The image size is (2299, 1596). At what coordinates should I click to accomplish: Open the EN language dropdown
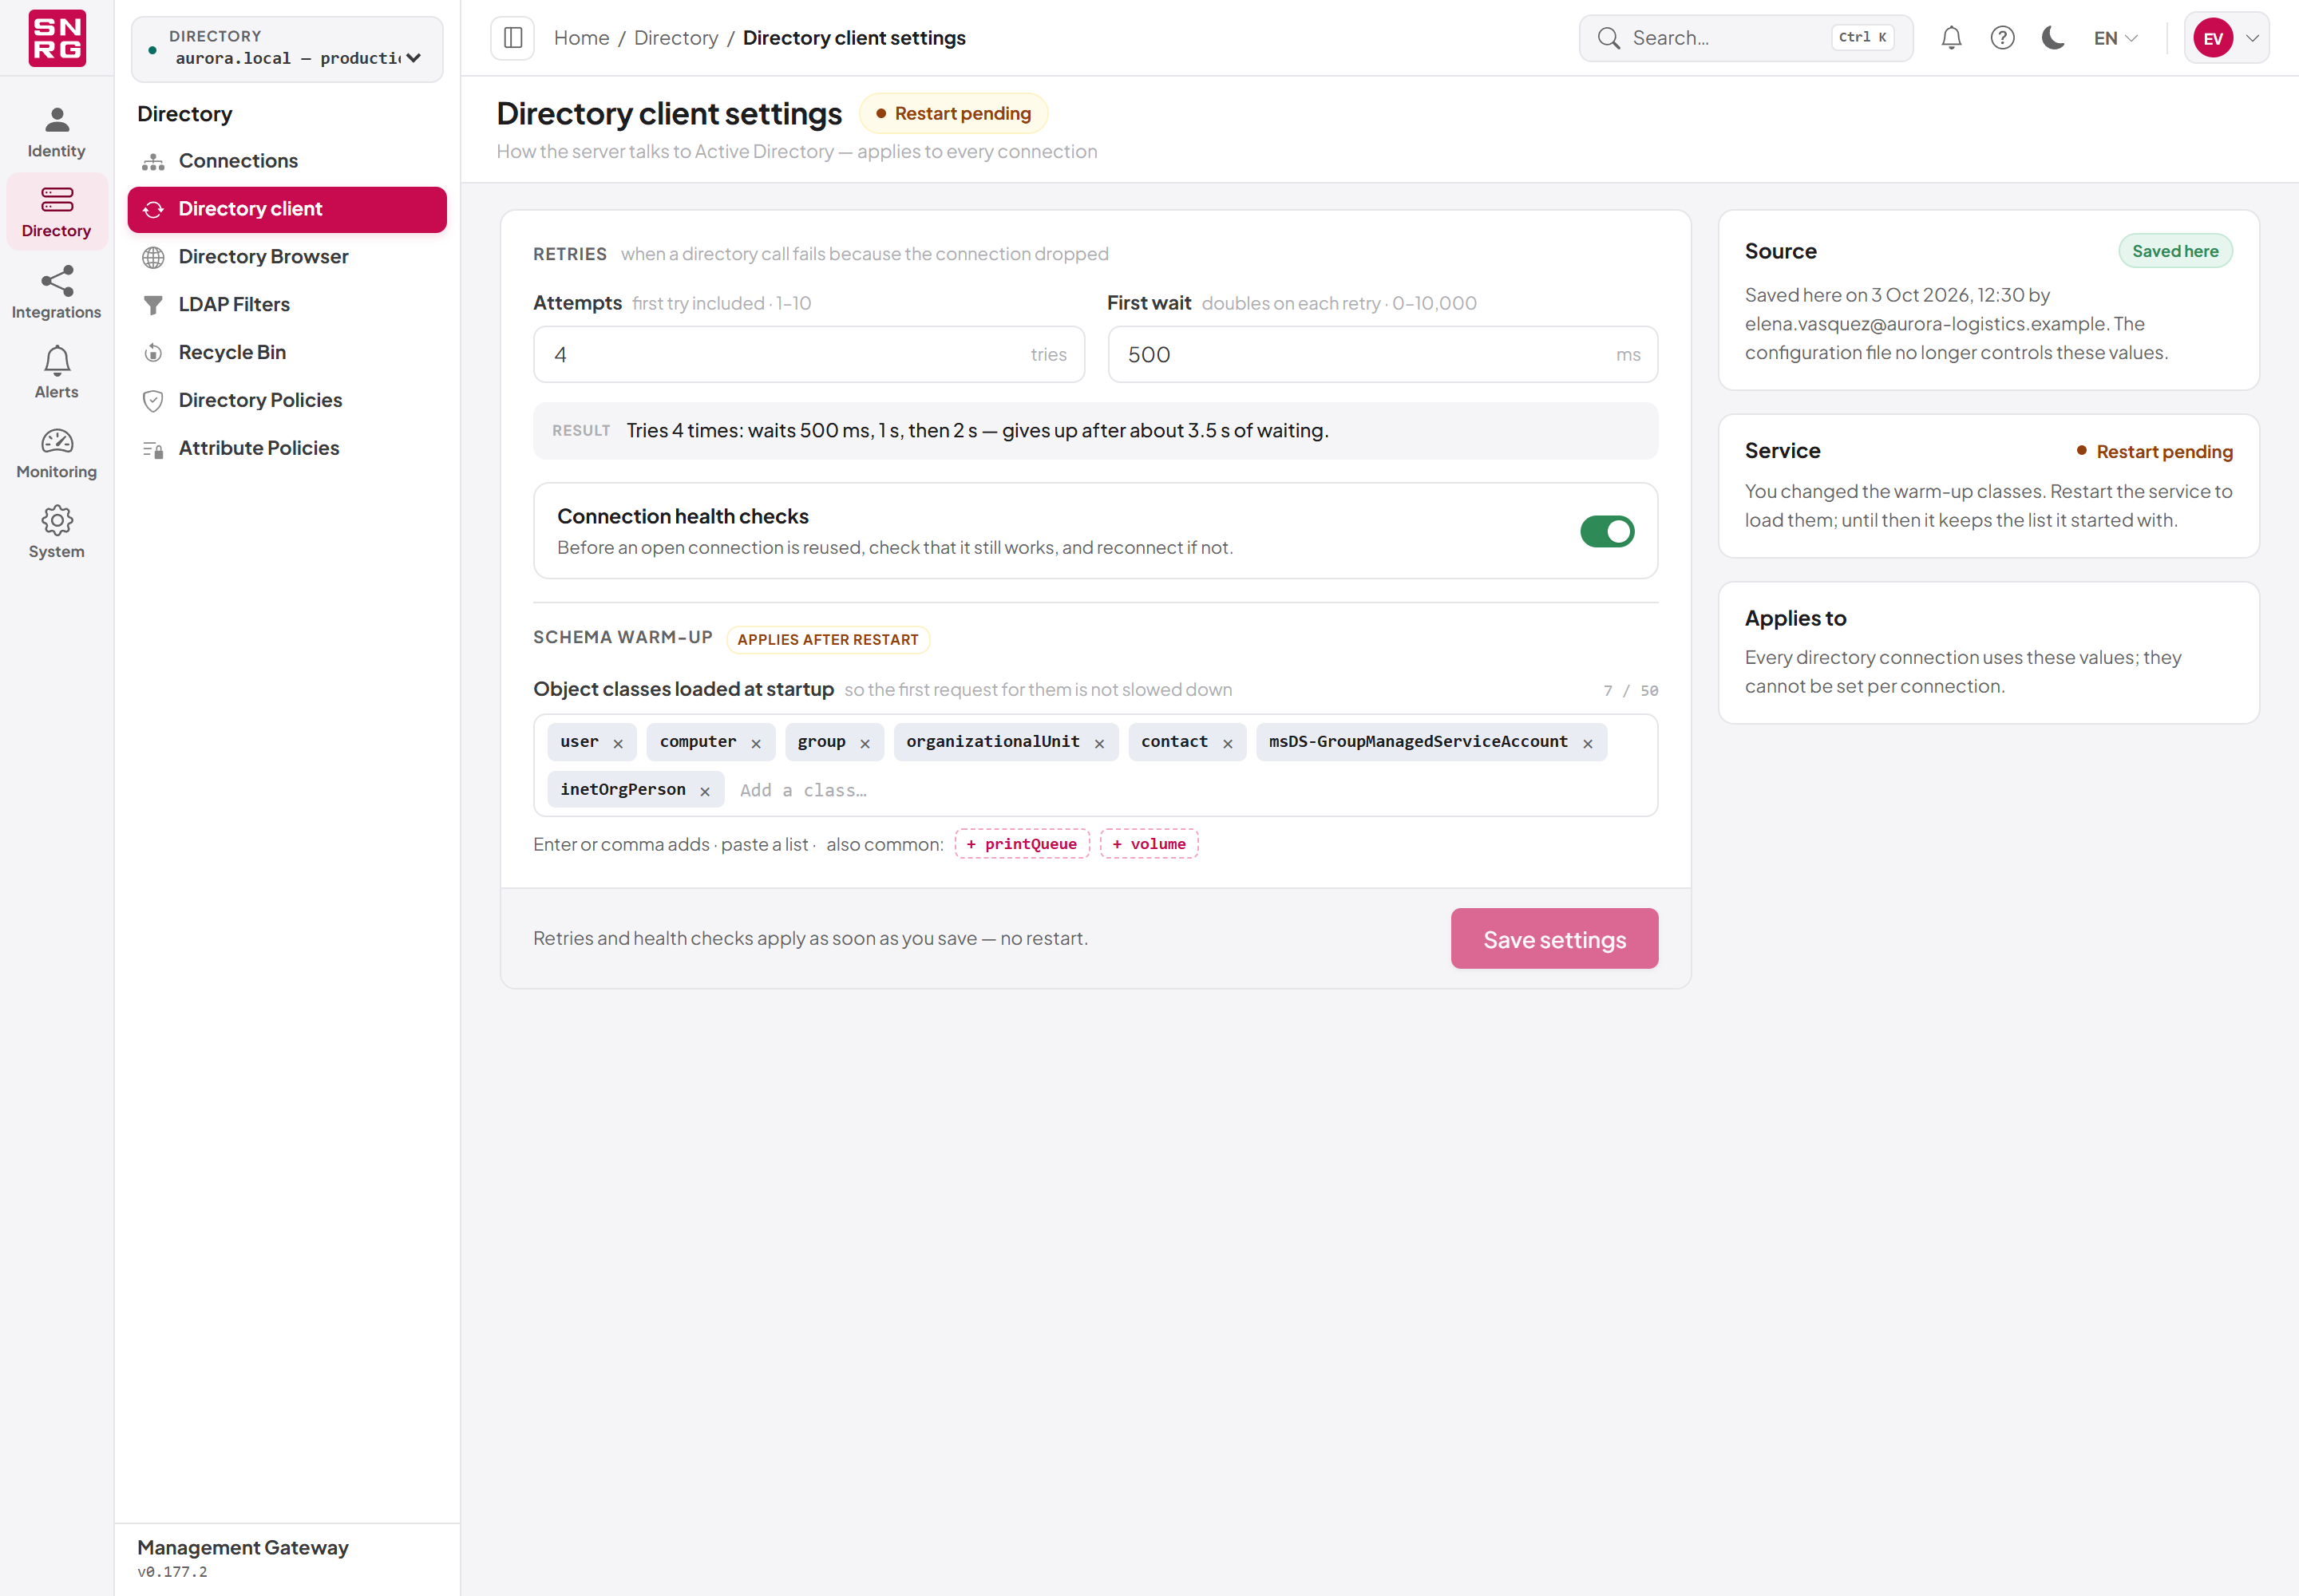[x=2115, y=38]
